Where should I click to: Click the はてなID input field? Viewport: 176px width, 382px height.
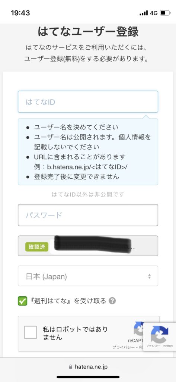pyautogui.click(x=88, y=101)
